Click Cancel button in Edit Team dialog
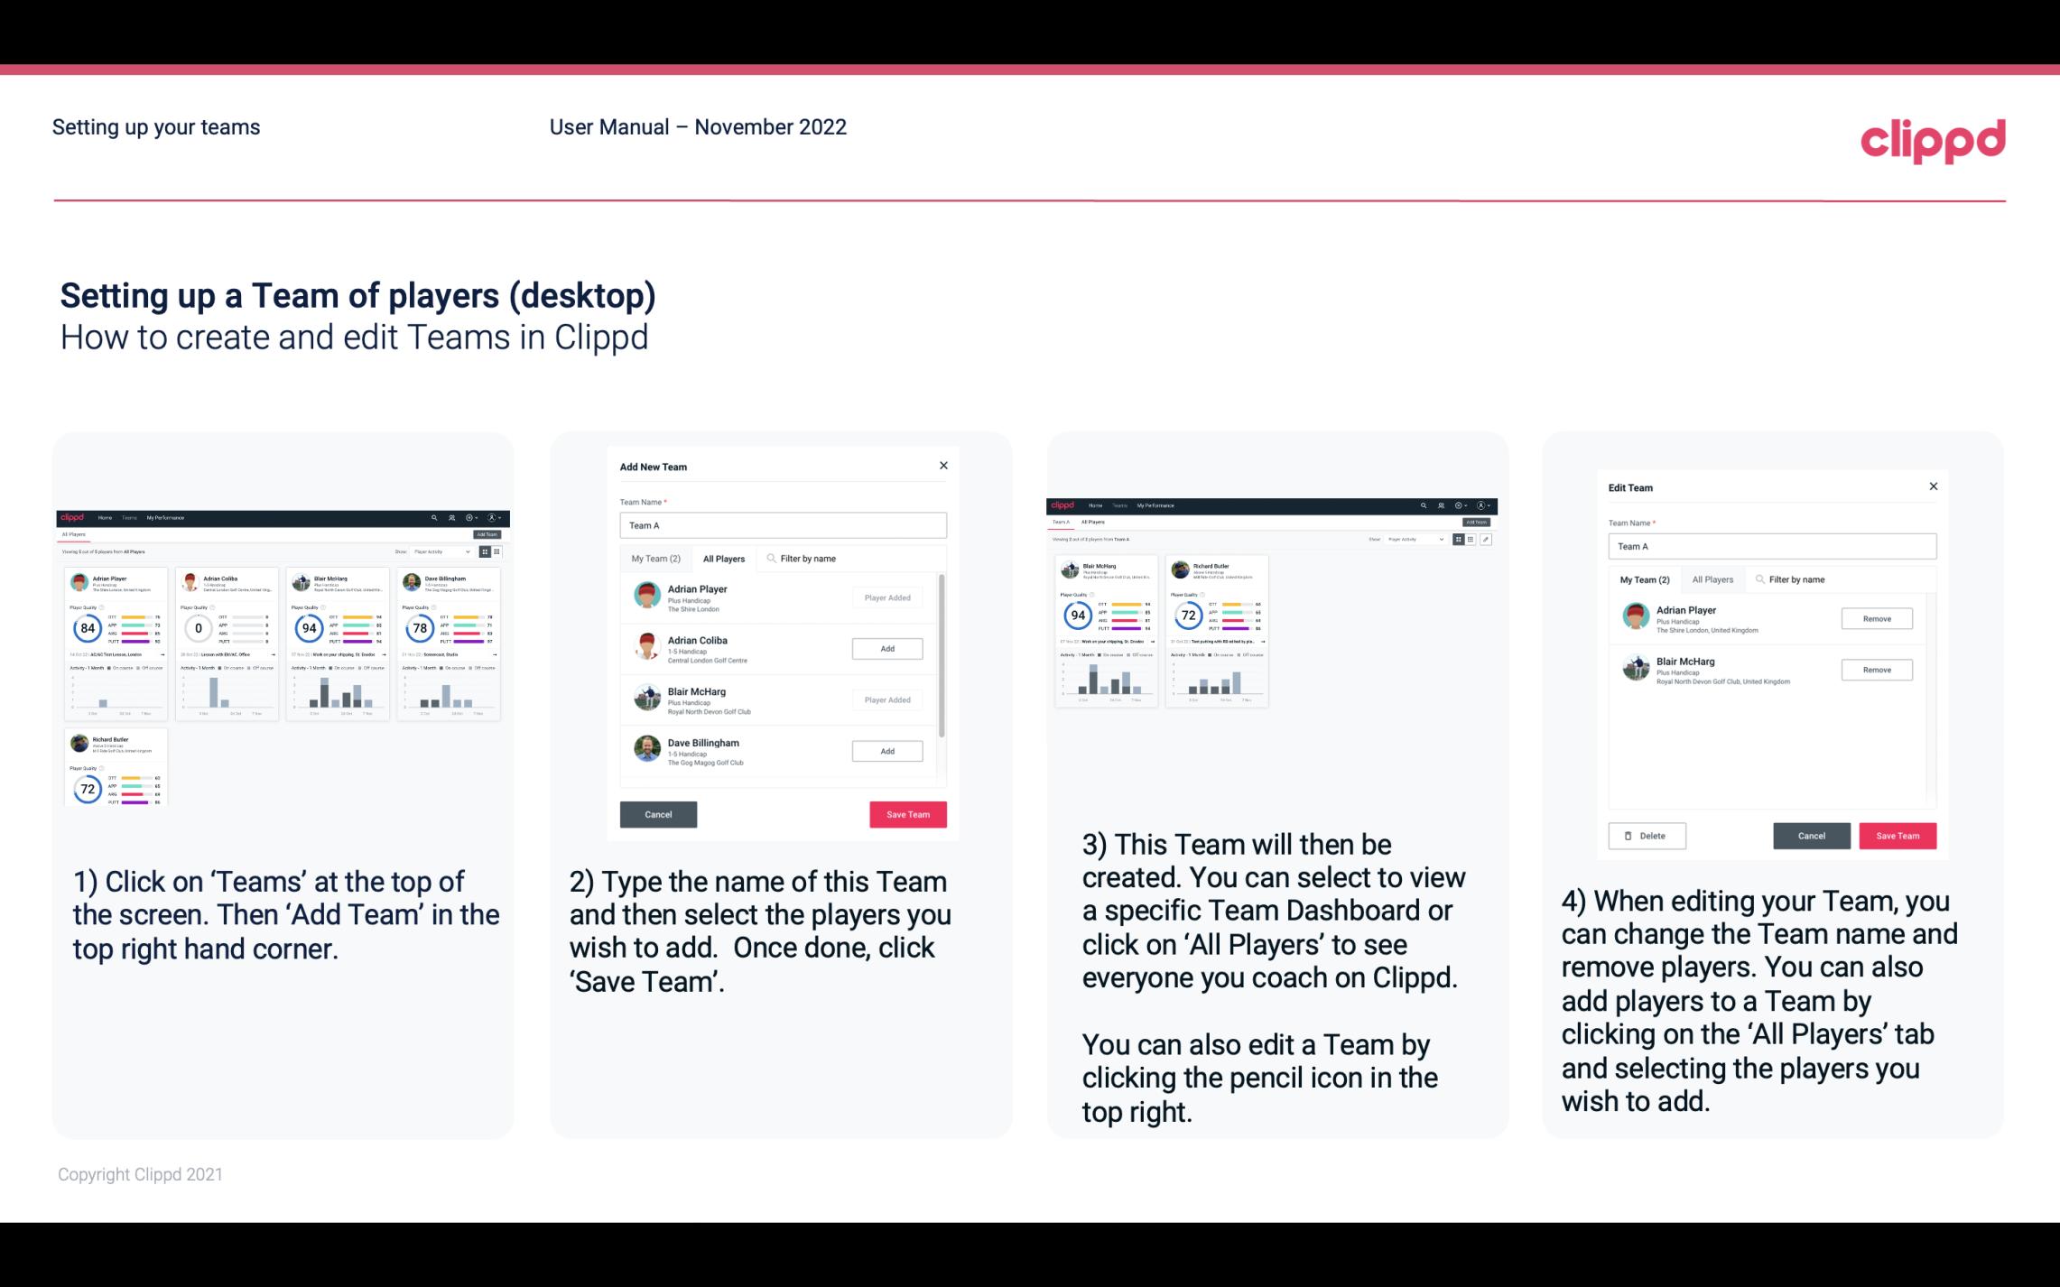 1813,835
